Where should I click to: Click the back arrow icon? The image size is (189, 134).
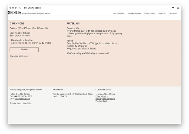(20, 8)
